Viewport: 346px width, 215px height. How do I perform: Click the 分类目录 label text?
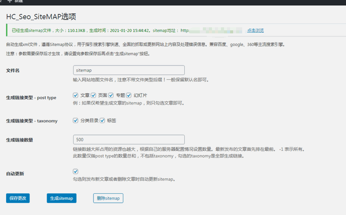89,121
